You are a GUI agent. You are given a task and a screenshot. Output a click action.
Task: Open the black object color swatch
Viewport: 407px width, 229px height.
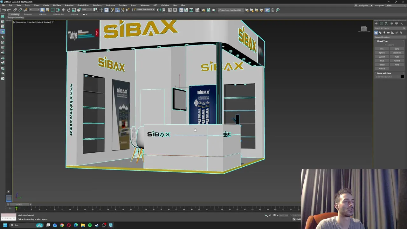click(x=402, y=77)
